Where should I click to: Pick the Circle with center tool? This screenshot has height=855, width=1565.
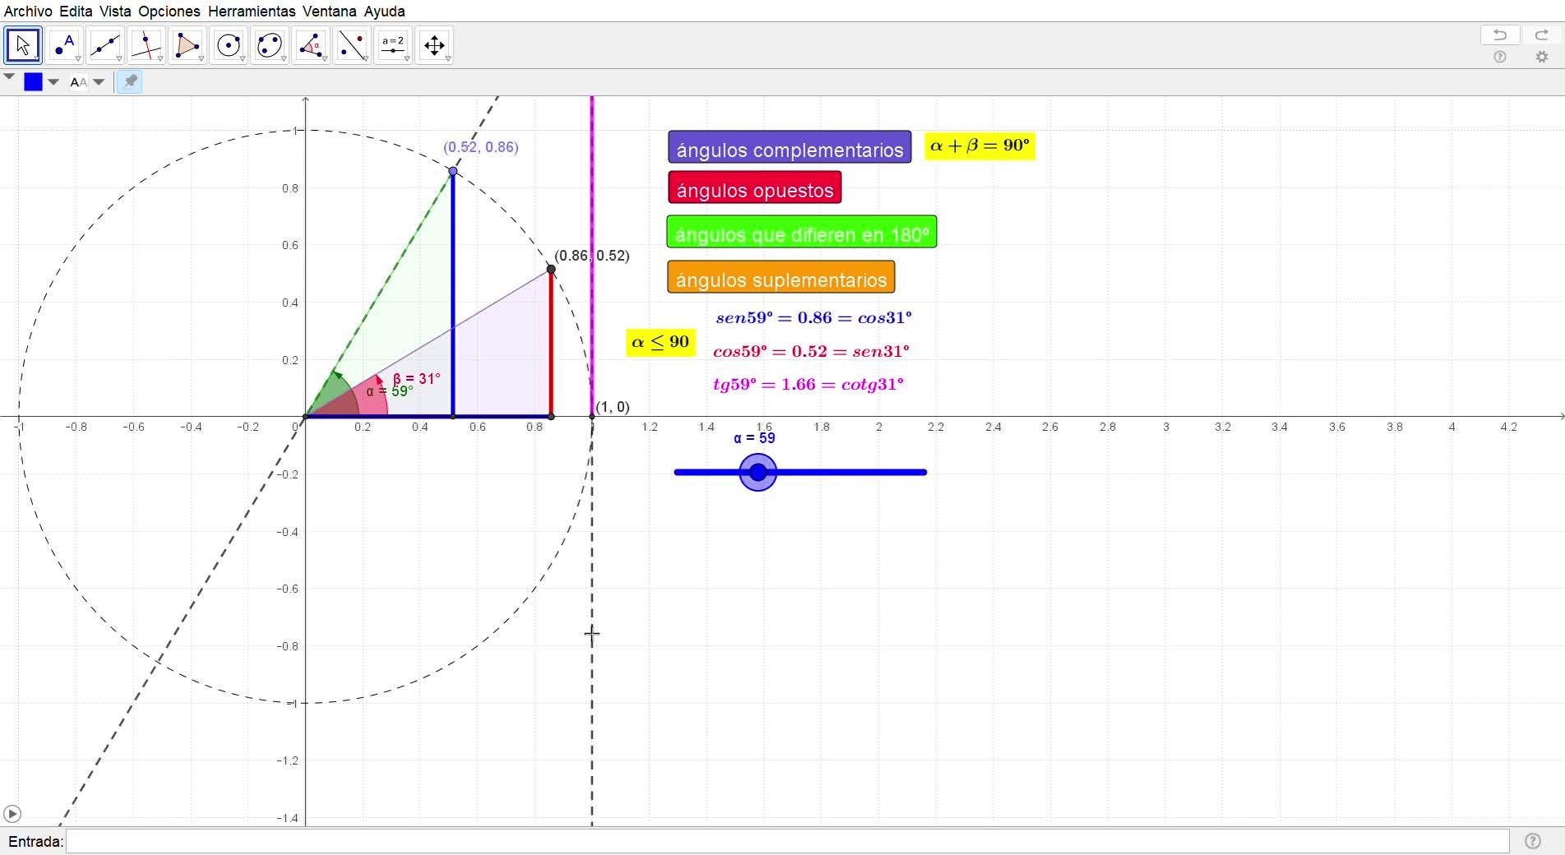[229, 45]
